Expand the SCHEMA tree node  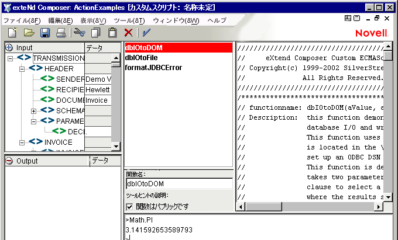tap(33, 111)
